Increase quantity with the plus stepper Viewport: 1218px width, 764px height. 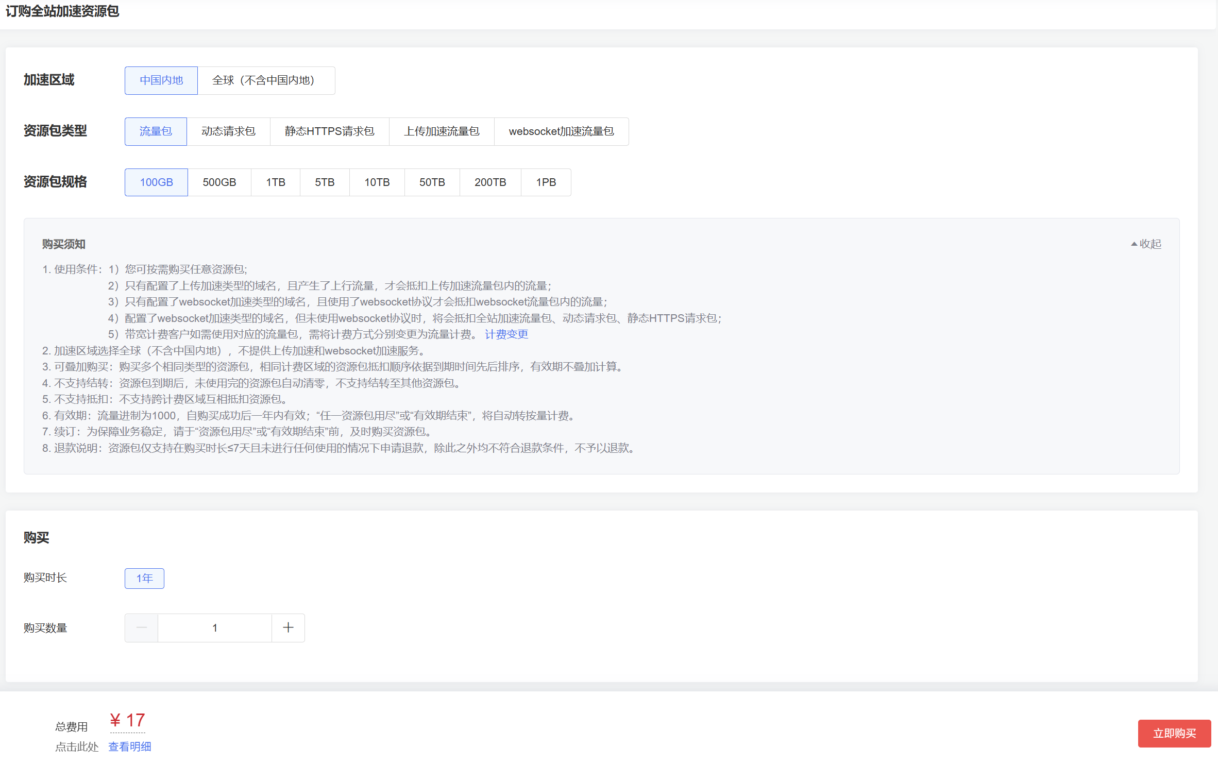tap(288, 627)
